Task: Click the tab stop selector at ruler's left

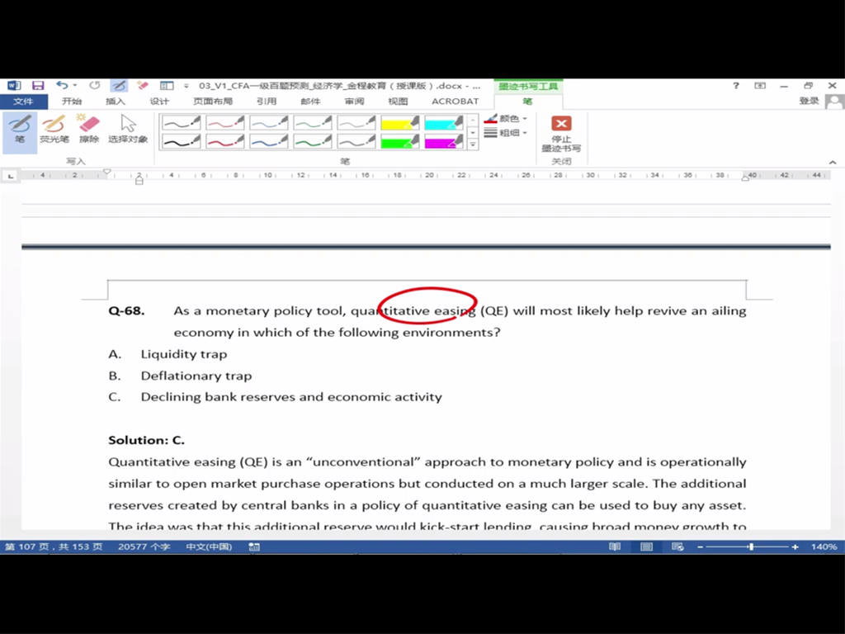Action: [x=11, y=176]
